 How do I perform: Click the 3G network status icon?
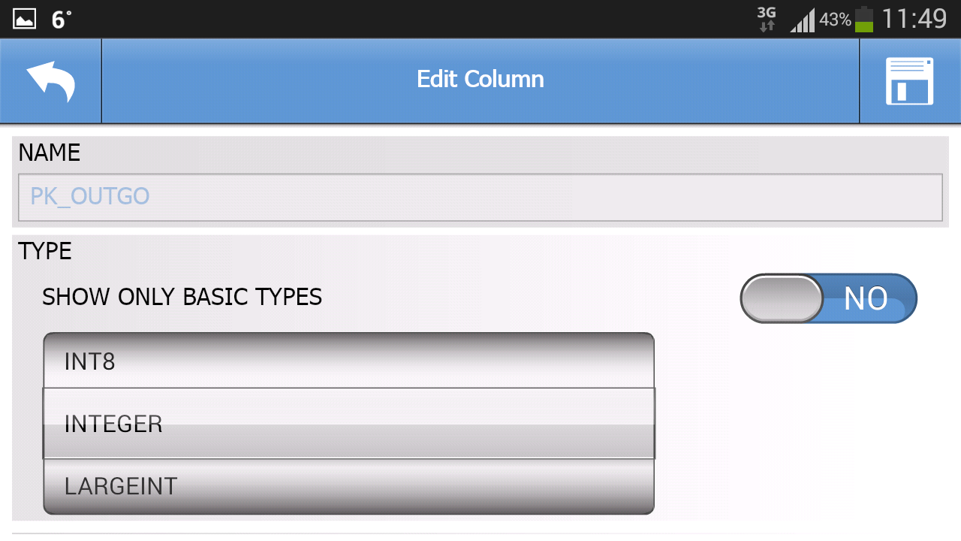click(767, 18)
